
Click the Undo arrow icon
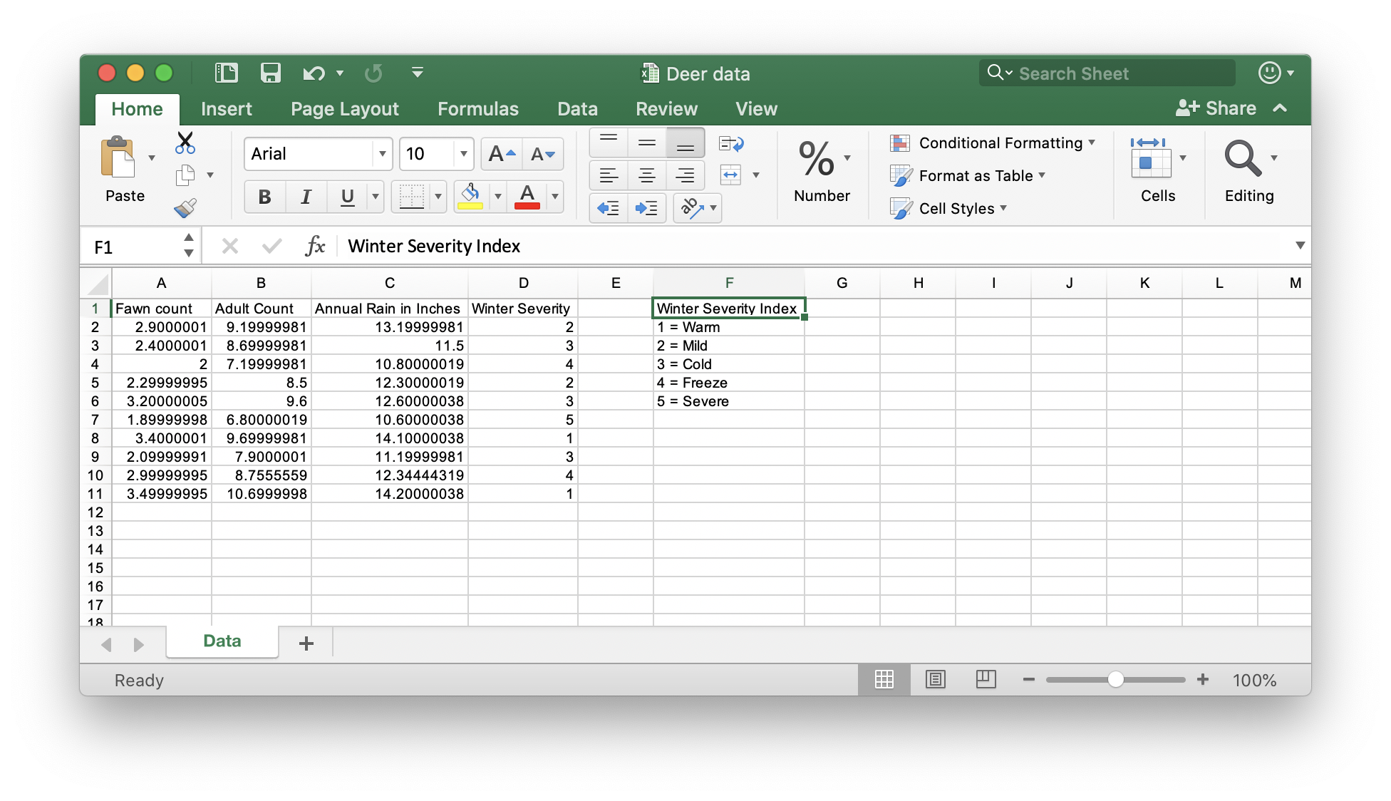pyautogui.click(x=314, y=73)
